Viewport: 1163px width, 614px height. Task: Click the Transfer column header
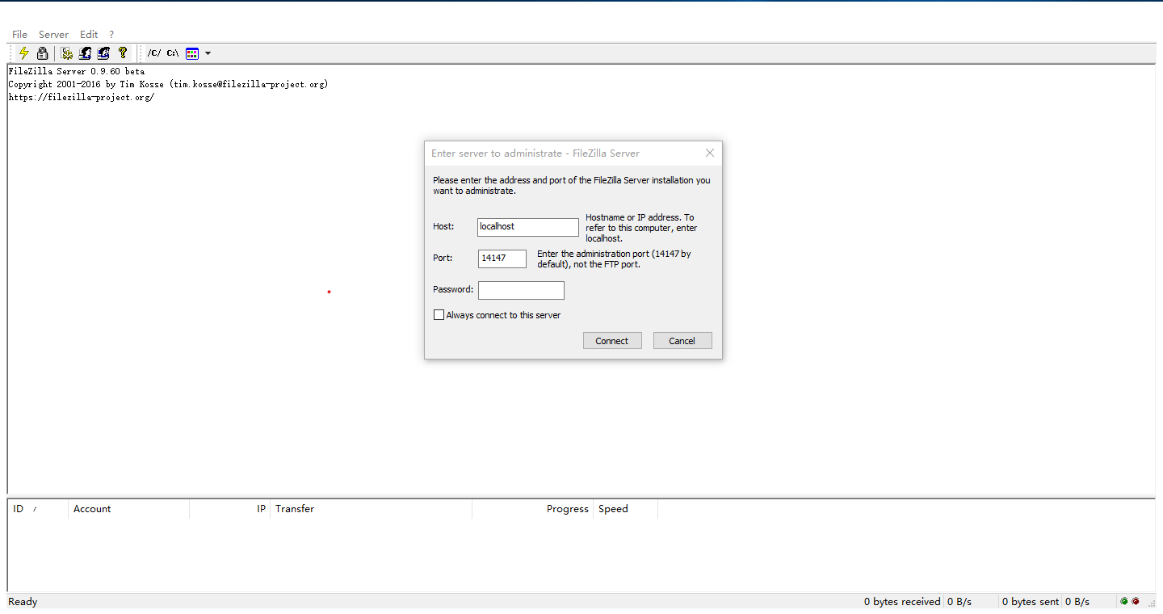click(x=371, y=509)
